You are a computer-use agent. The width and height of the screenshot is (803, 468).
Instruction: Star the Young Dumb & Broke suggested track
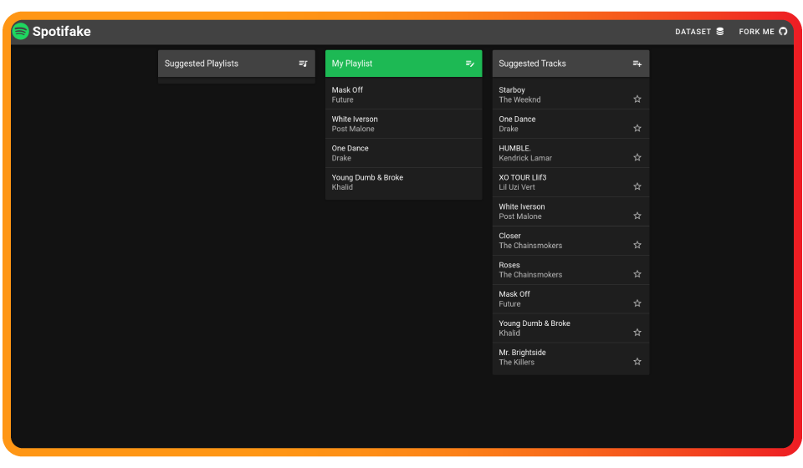(637, 333)
